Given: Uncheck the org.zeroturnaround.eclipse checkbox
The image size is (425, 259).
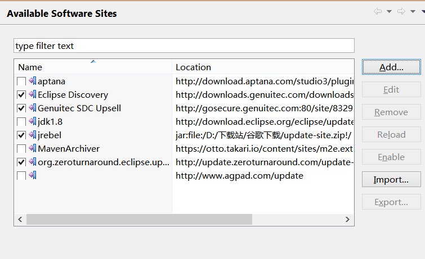Looking at the screenshot, I should click(x=21, y=162).
